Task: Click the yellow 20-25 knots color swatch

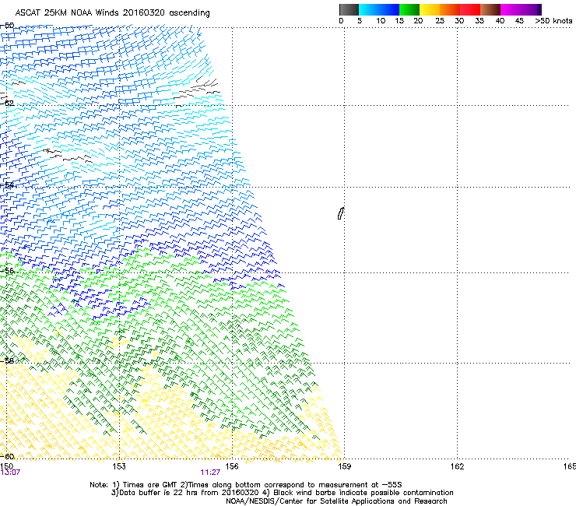Action: tap(430, 9)
